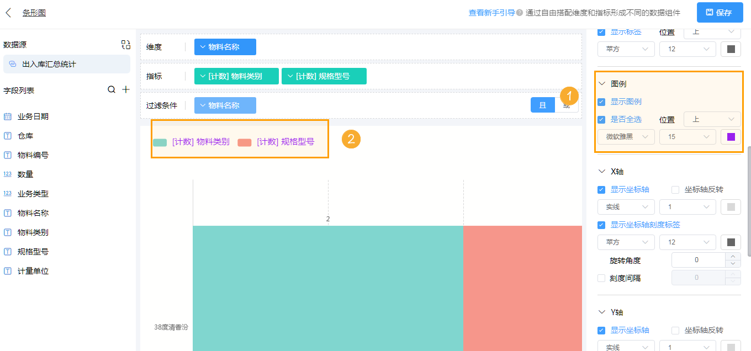Screen dimensions: 751x351
Task: Pick the purple legend color swatch
Action: (731, 136)
